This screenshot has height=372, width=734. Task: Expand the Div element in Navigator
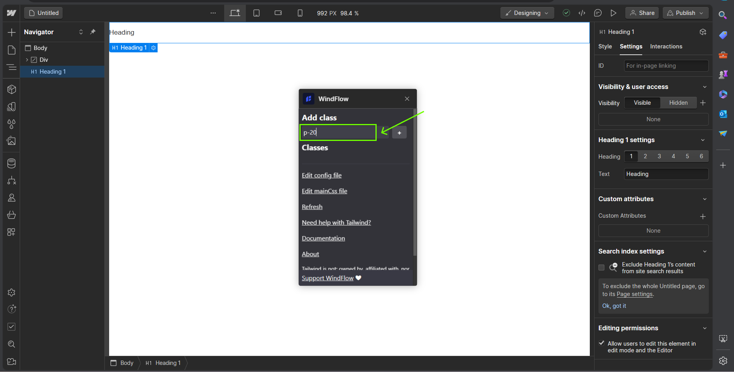(x=27, y=60)
